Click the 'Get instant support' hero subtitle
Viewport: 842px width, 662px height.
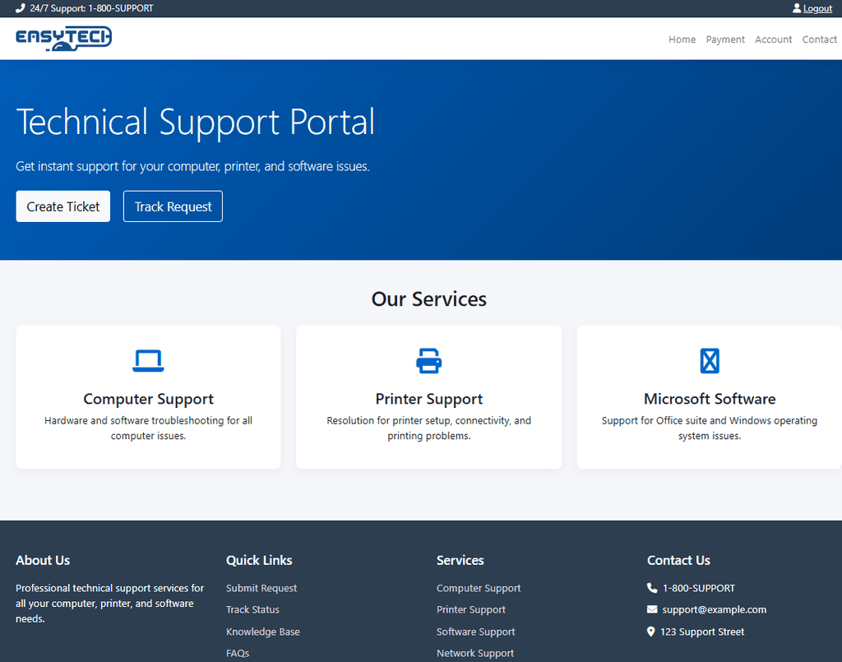(192, 166)
